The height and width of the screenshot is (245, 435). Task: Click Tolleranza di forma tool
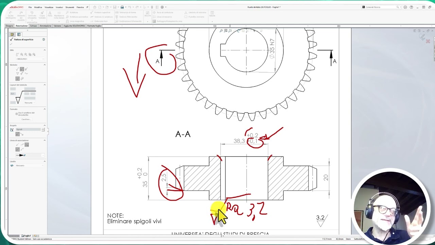[x=126, y=13]
